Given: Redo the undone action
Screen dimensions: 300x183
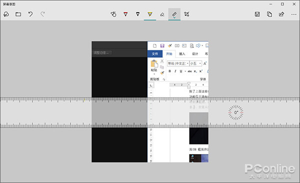Looking at the screenshot, I should (x=42, y=14).
